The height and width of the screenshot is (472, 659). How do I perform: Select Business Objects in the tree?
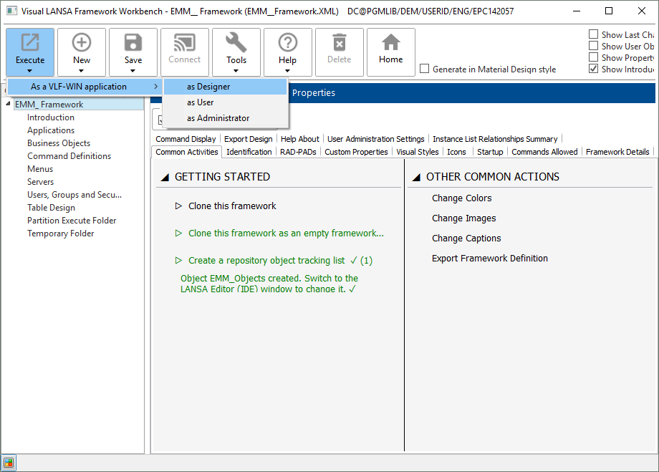[59, 143]
